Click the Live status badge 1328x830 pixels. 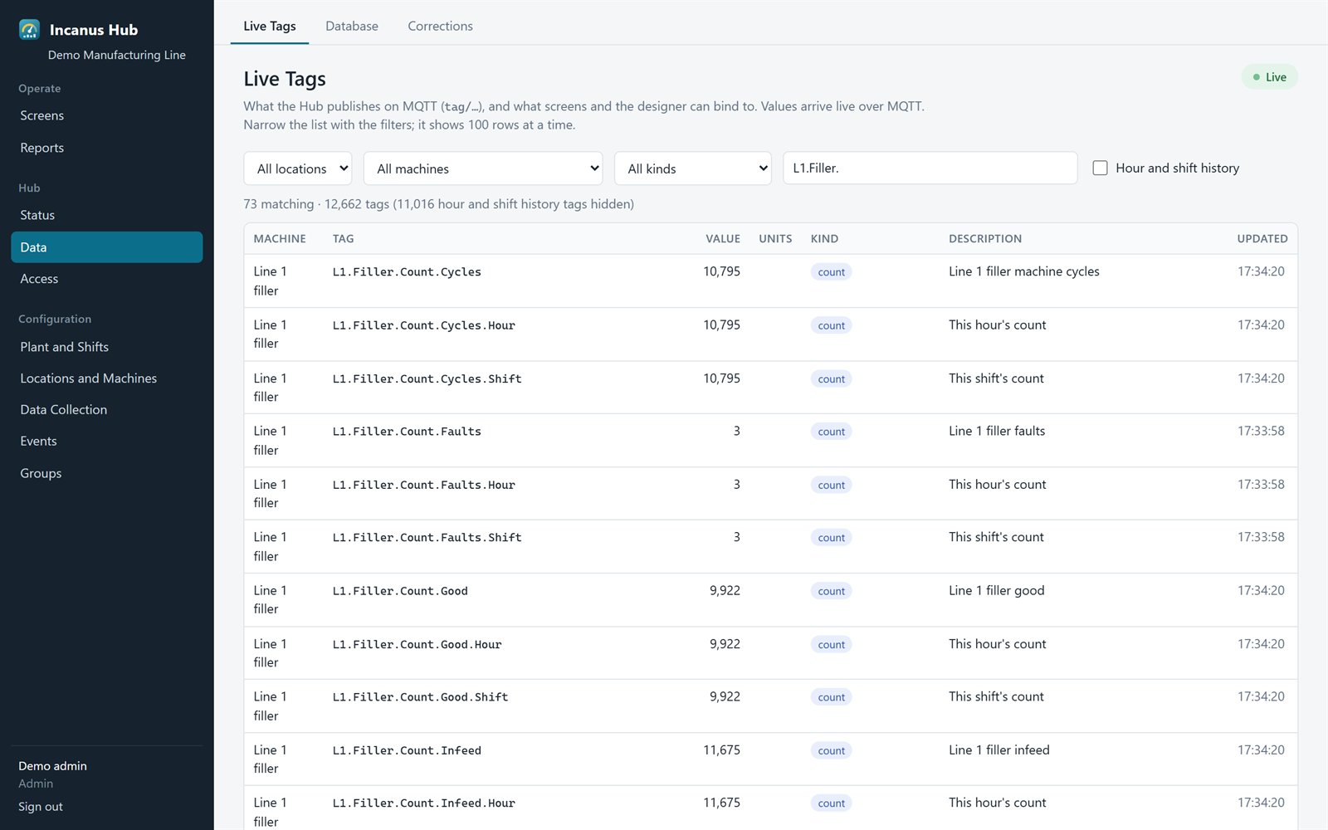coord(1269,77)
